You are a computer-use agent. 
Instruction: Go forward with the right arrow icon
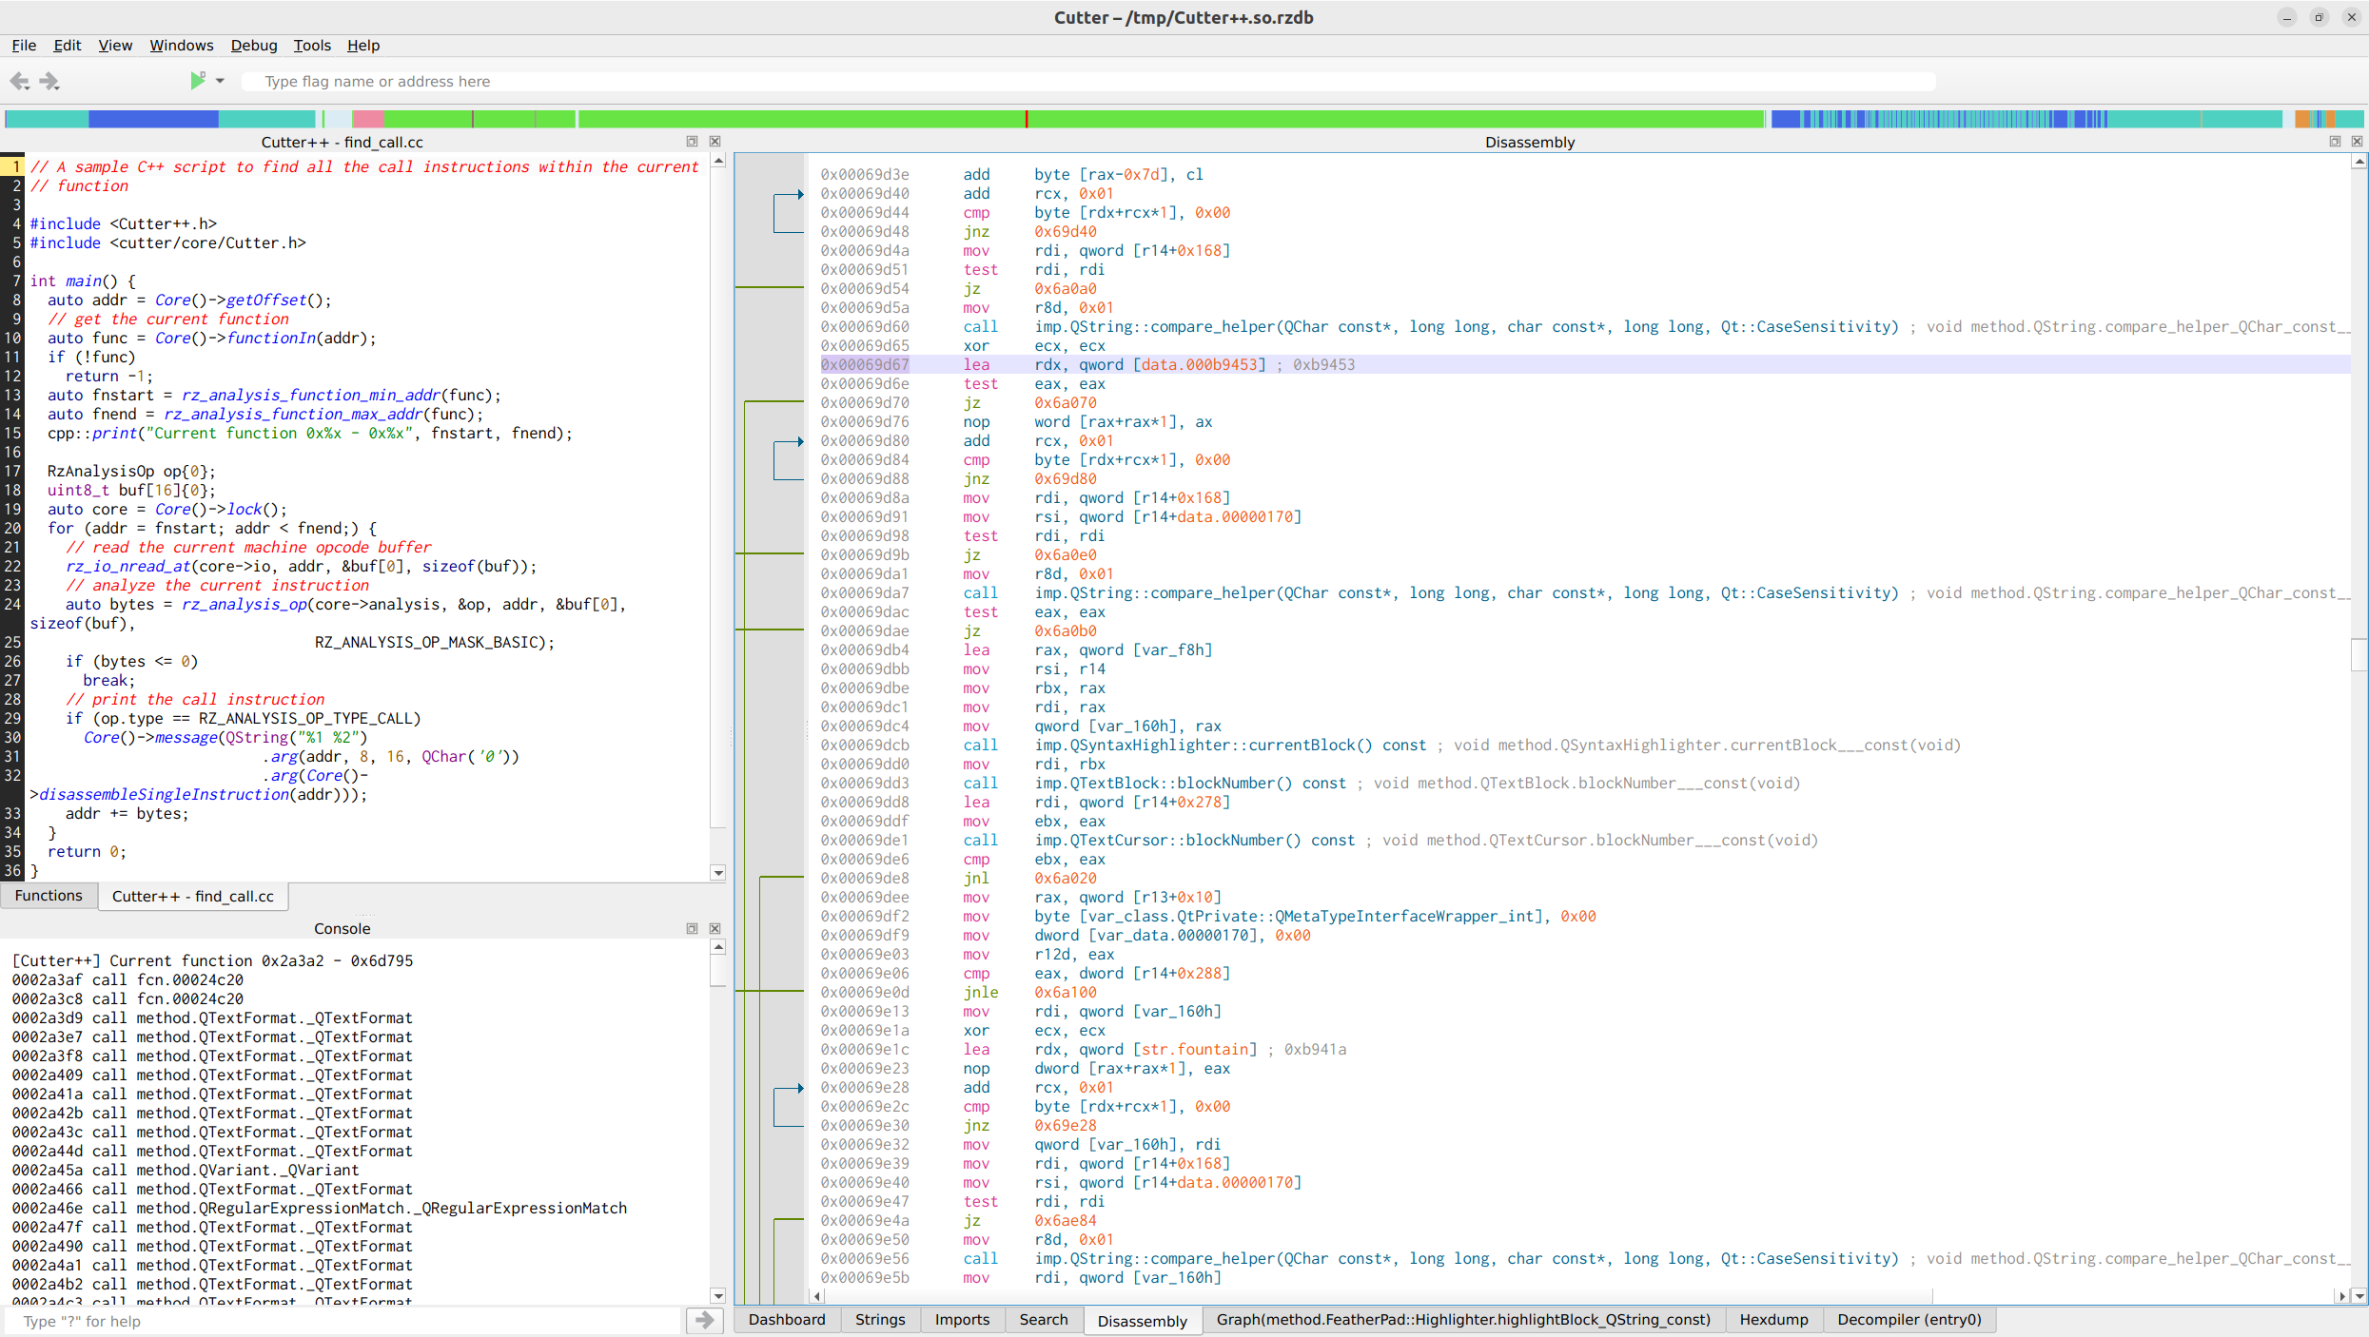point(49,82)
